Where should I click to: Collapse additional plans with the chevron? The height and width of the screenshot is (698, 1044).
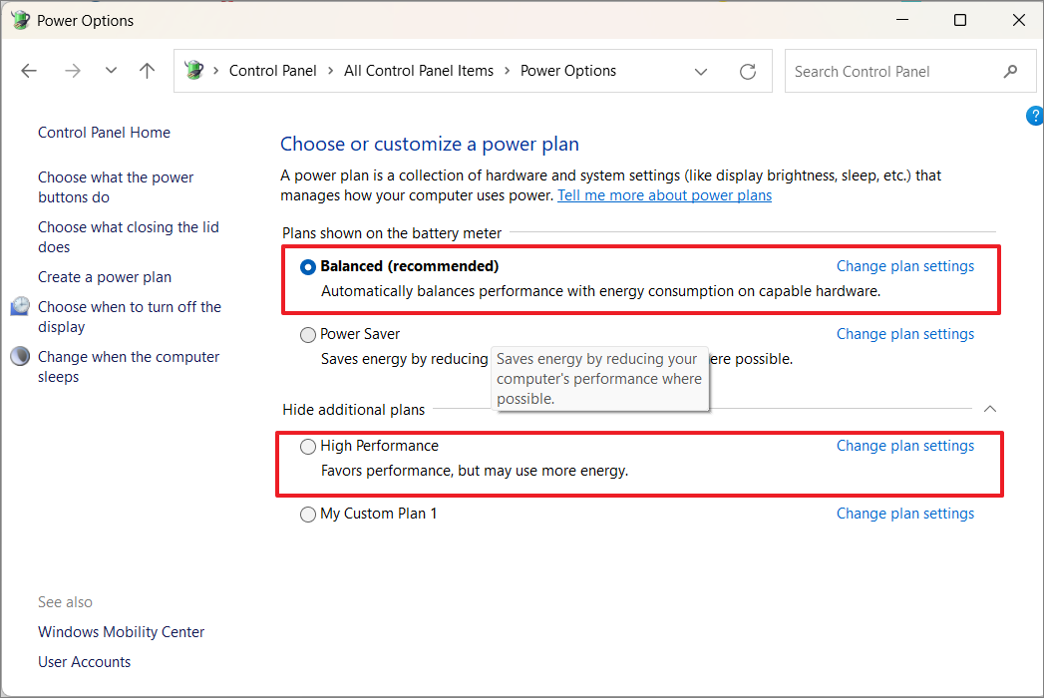(989, 409)
